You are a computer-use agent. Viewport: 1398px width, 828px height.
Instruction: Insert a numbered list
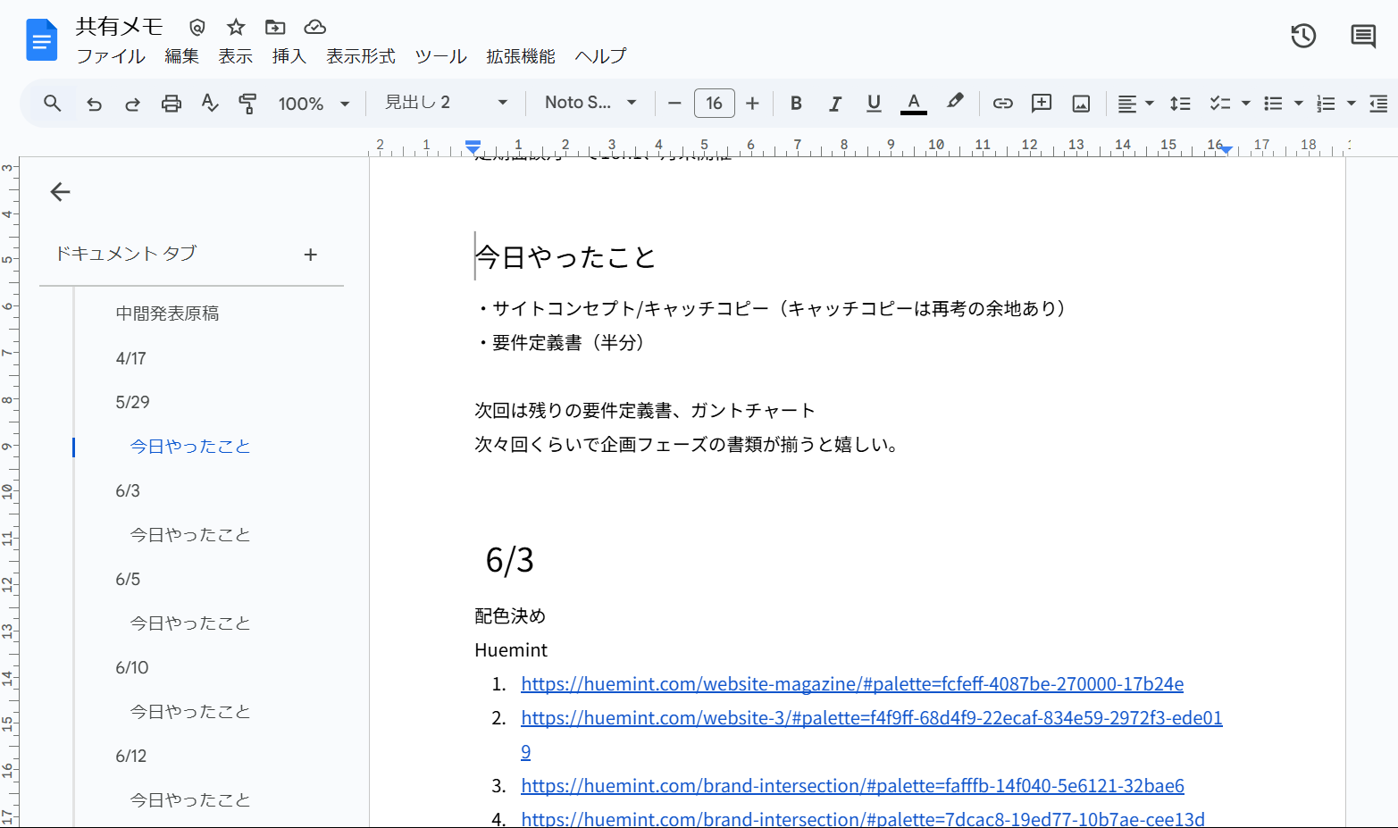click(x=1326, y=104)
